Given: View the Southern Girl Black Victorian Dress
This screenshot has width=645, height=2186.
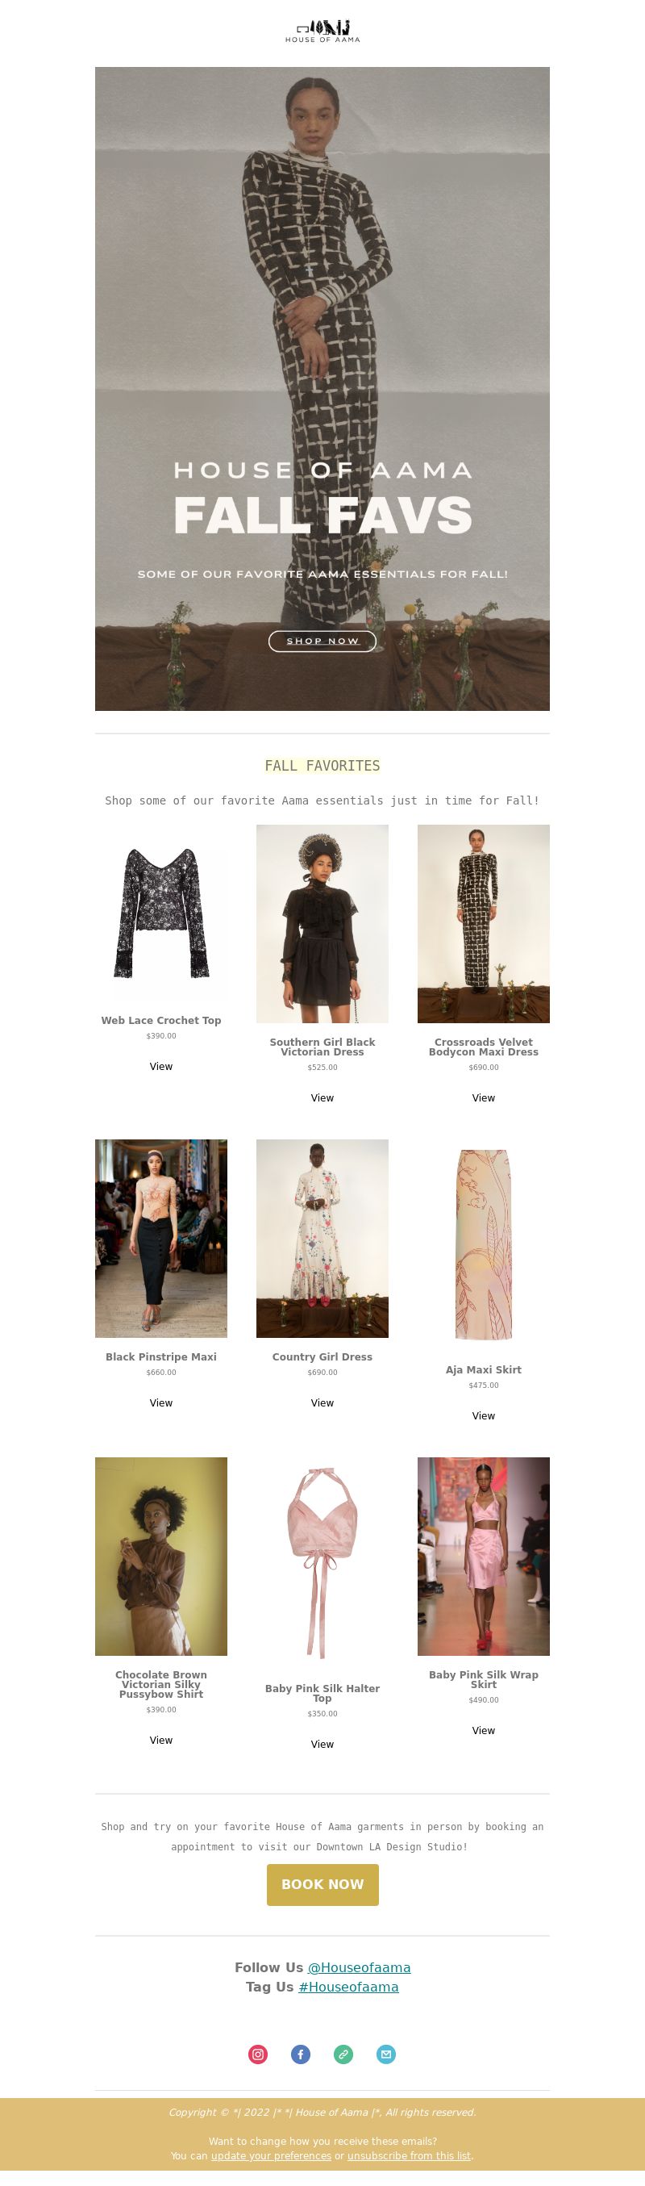Looking at the screenshot, I should tap(322, 1098).
